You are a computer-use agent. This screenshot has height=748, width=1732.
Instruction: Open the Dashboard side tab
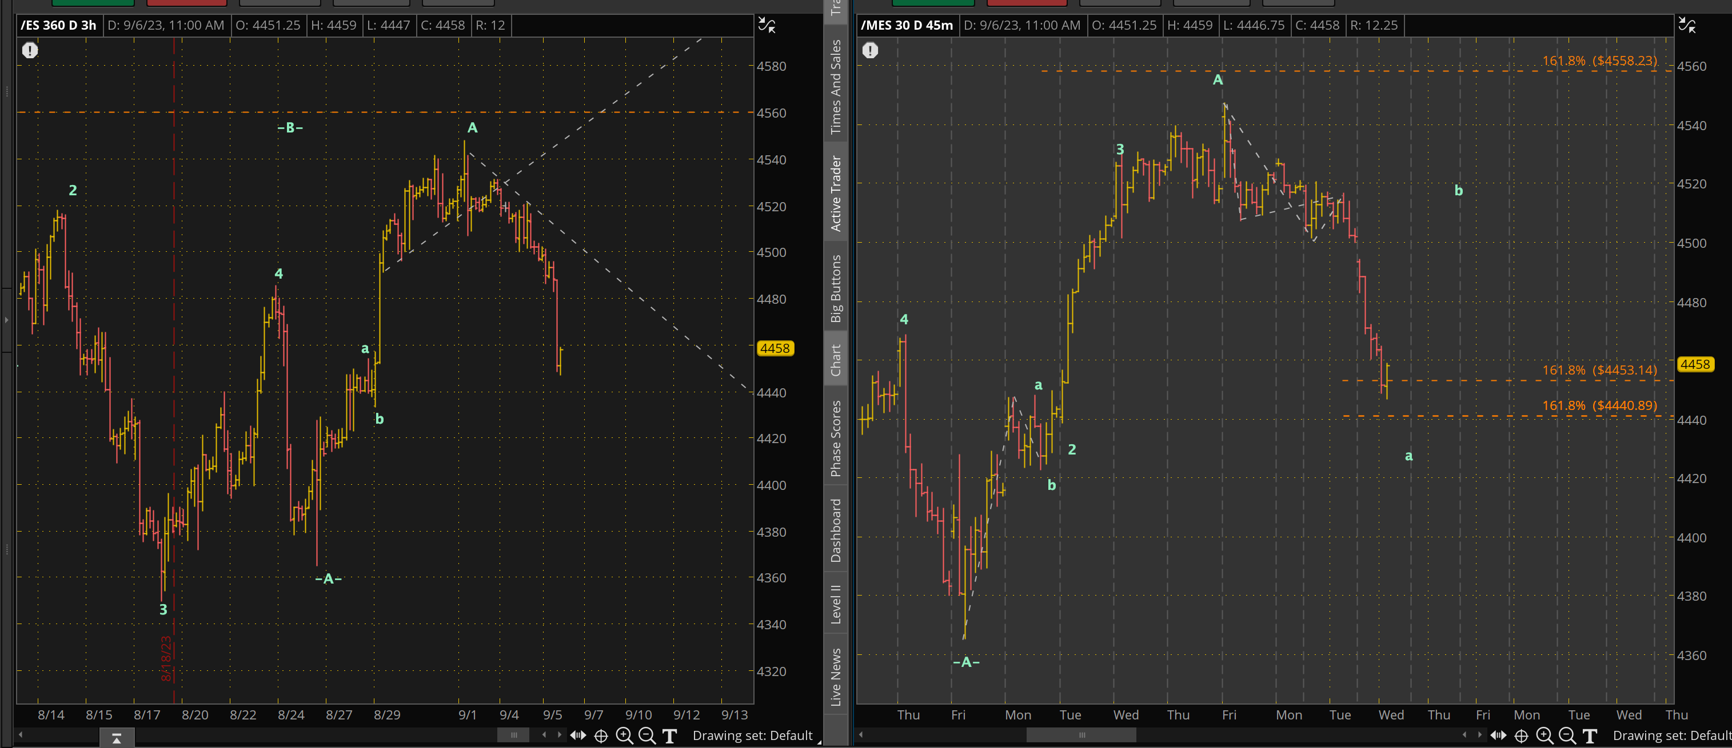click(836, 530)
